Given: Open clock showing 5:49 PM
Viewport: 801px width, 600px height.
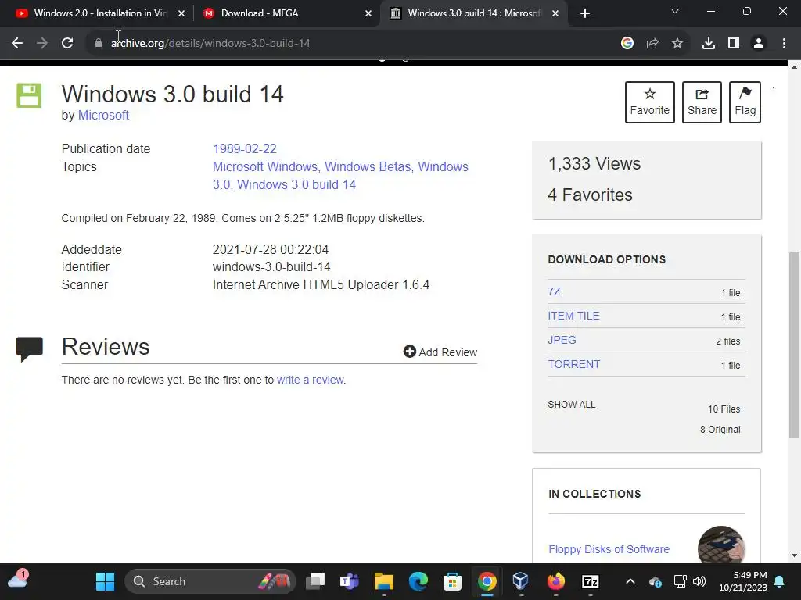Looking at the screenshot, I should [743, 581].
